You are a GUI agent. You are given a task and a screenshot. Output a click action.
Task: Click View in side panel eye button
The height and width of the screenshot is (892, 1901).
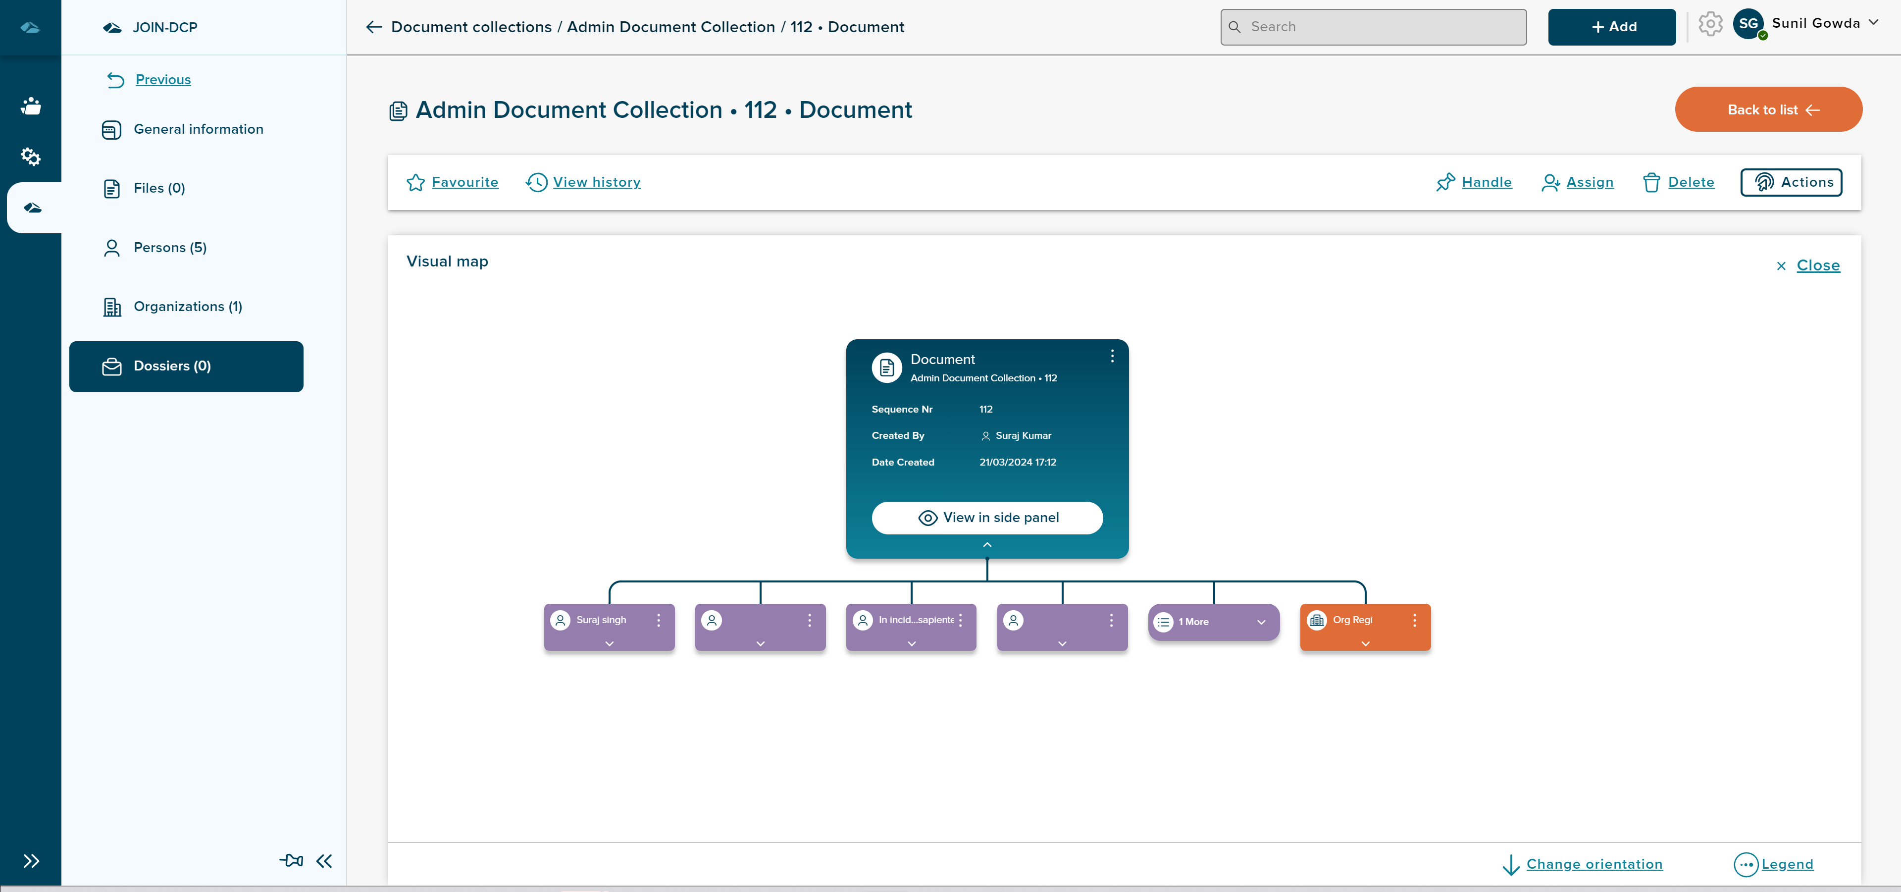point(987,518)
